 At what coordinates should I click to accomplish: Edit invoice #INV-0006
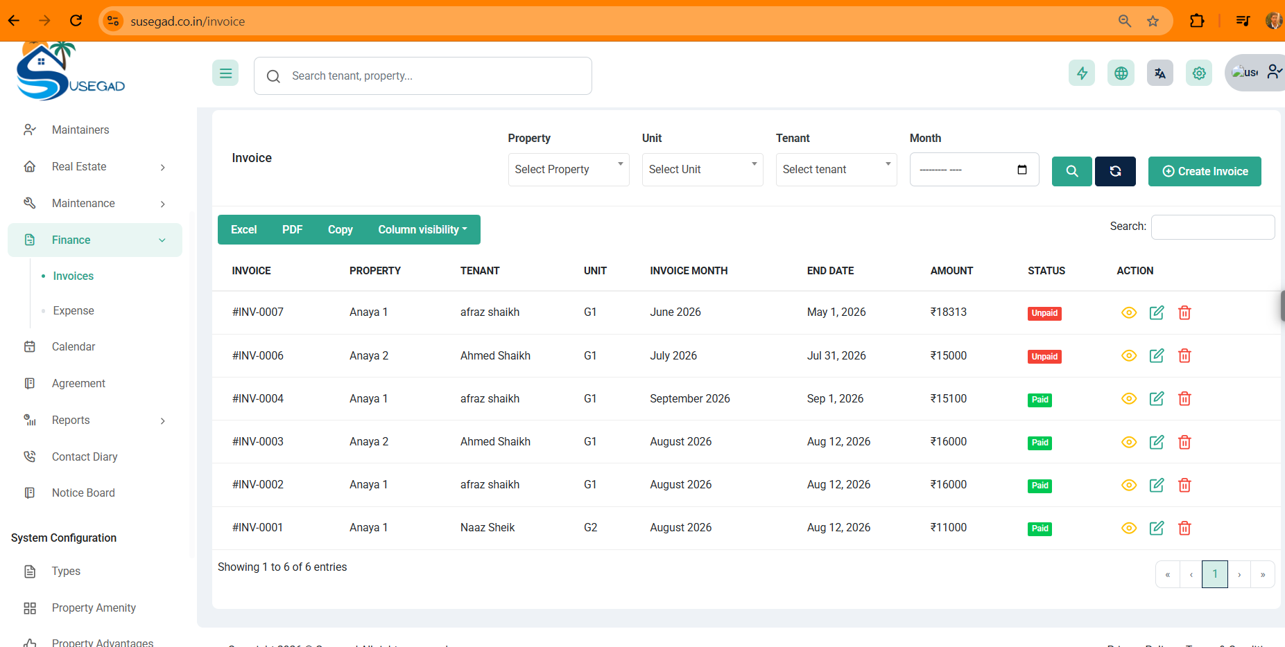(1157, 355)
